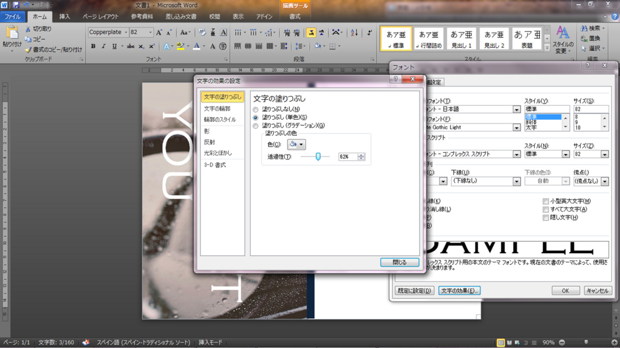Click the Shrink Font icon
The image size is (620, 348).
169,33
